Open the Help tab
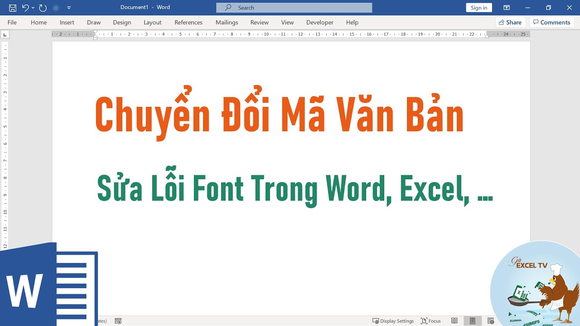The height and width of the screenshot is (326, 580). coord(352,22)
